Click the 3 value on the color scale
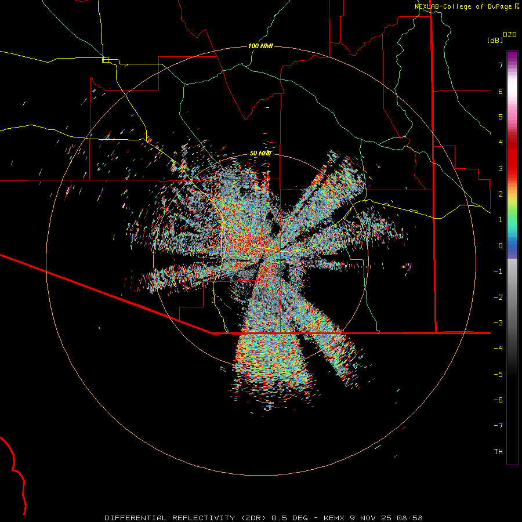The image size is (522, 522). click(x=501, y=168)
